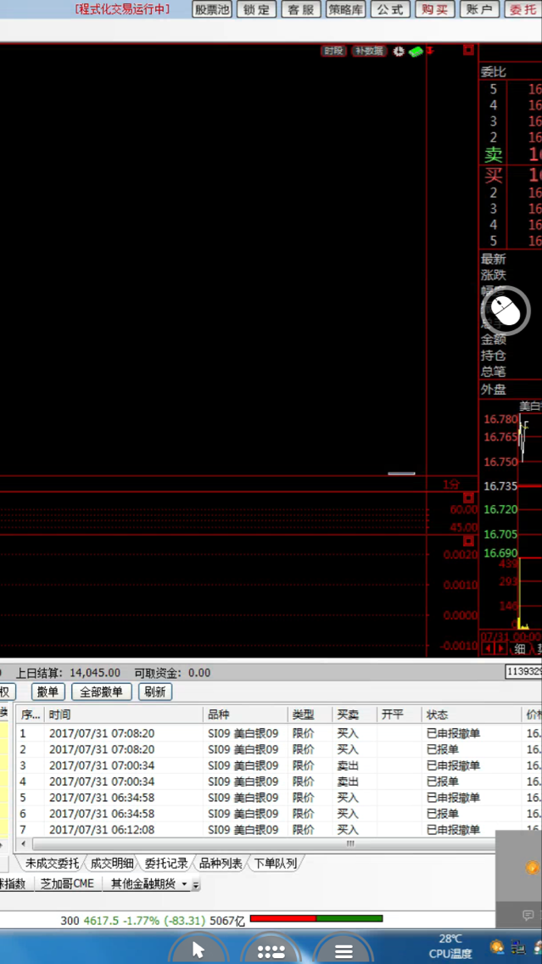Click the clock gear icon above the chart

pos(399,51)
